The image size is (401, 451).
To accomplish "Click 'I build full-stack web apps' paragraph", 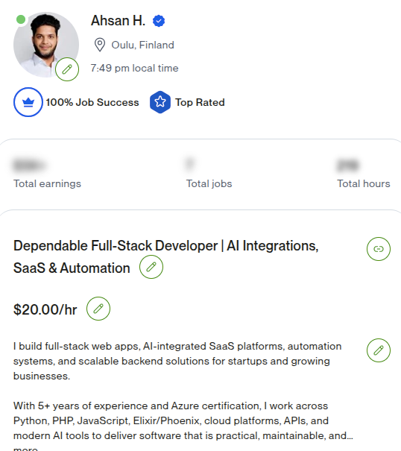I will (x=177, y=361).
